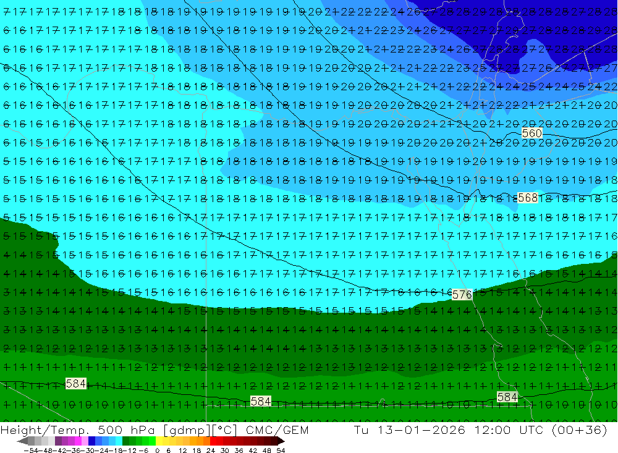
Task: Click the date '13-01-2026'
Action: [x=421, y=430]
